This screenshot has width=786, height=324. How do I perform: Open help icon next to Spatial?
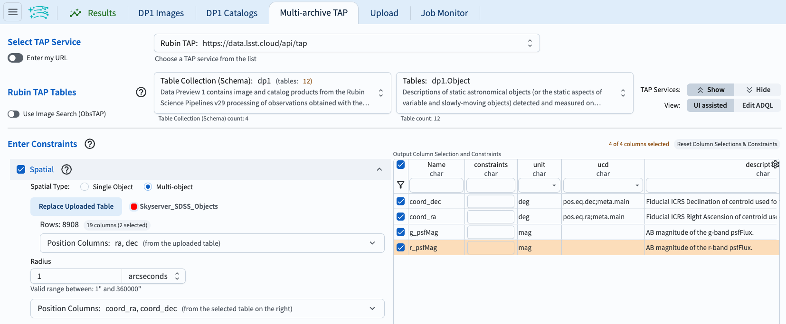pos(67,169)
